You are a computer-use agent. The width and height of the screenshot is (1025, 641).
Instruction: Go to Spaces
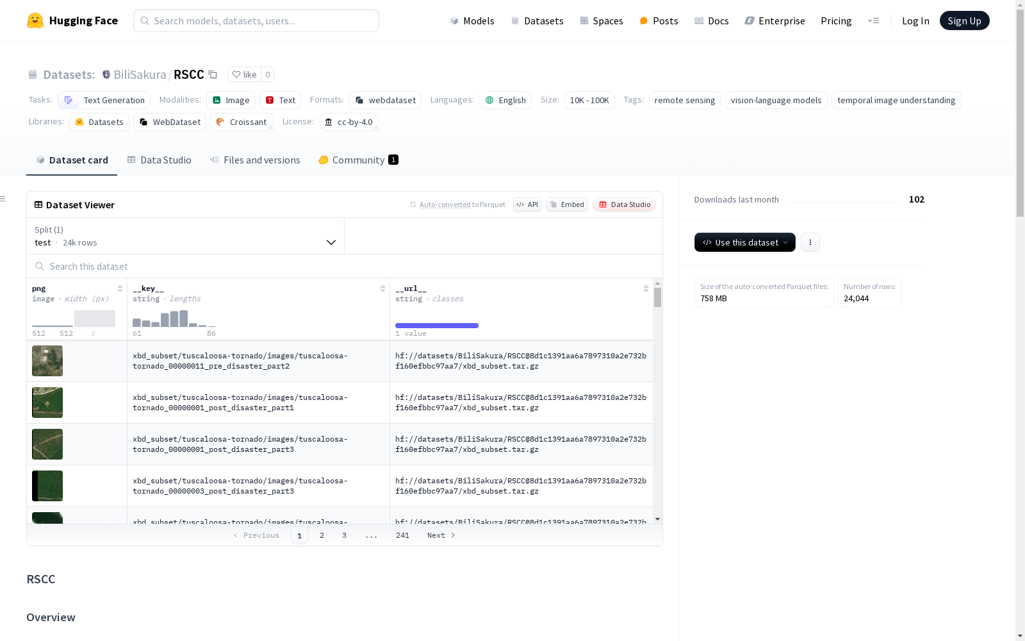(602, 21)
